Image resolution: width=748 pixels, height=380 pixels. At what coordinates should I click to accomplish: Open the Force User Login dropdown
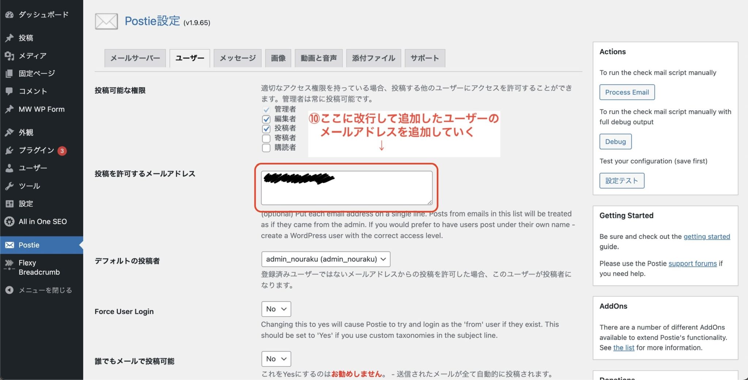[276, 309]
